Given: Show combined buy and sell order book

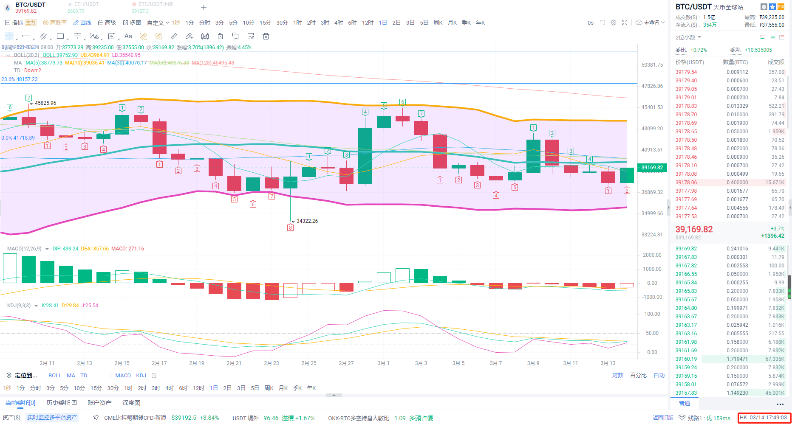Looking at the screenshot, I should (x=763, y=37).
